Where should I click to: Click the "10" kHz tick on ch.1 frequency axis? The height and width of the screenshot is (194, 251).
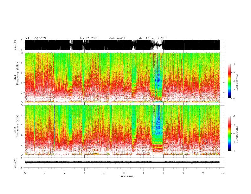click(x=22, y=53)
